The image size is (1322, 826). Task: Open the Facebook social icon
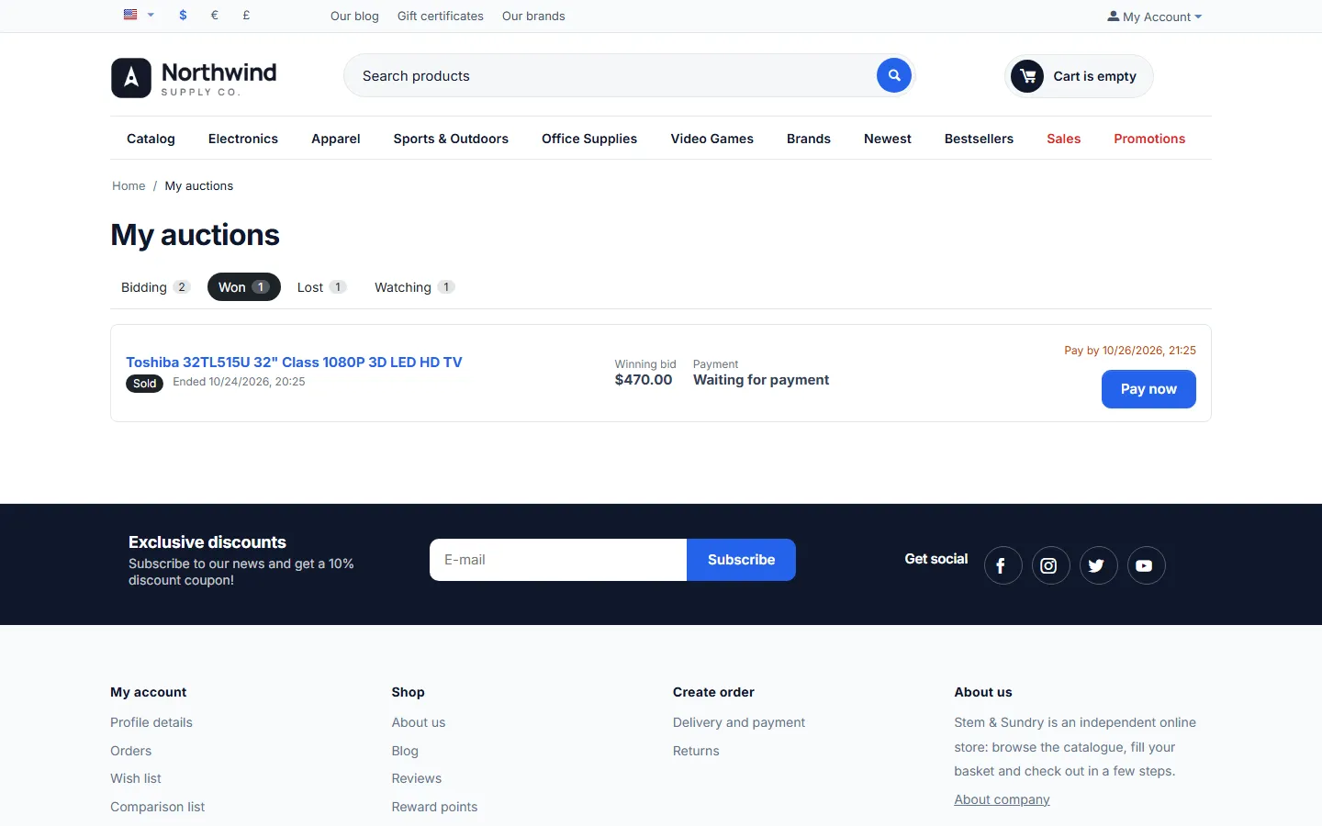pyautogui.click(x=1003, y=565)
